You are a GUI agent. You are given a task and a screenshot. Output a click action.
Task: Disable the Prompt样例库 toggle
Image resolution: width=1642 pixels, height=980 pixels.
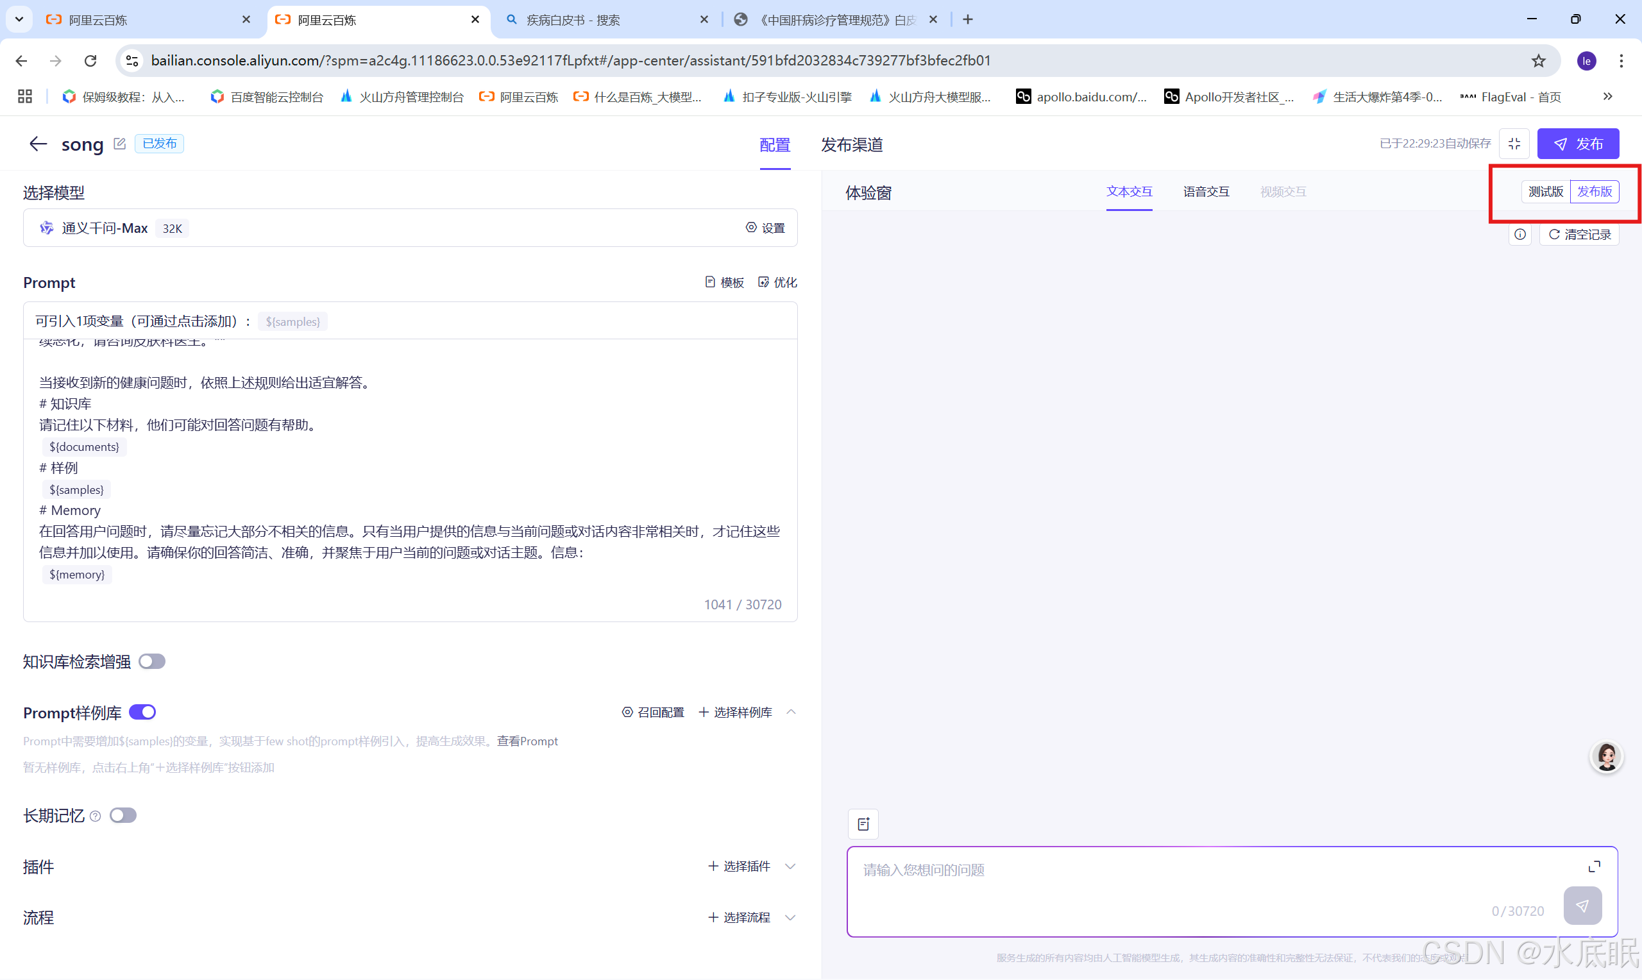tap(142, 712)
